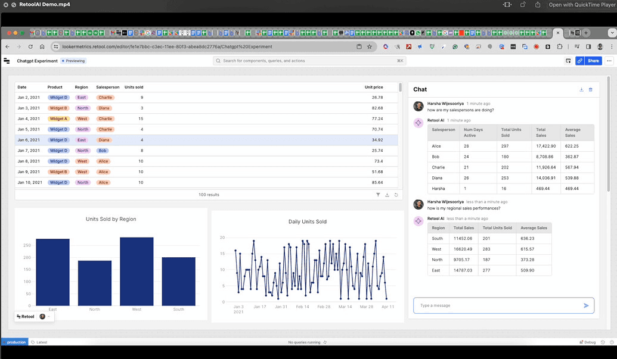Open the Retool sidebar menu icon

pos(7,61)
